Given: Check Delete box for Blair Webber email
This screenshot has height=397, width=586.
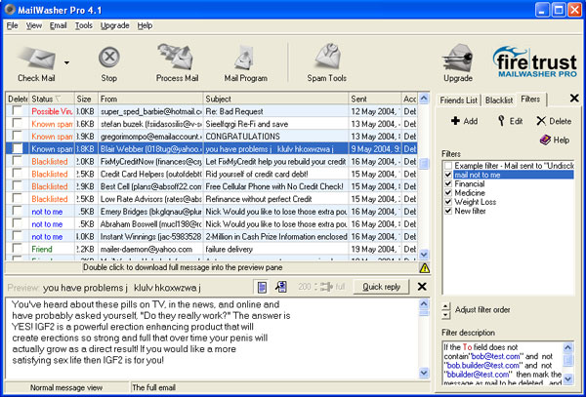Looking at the screenshot, I should [x=17, y=148].
